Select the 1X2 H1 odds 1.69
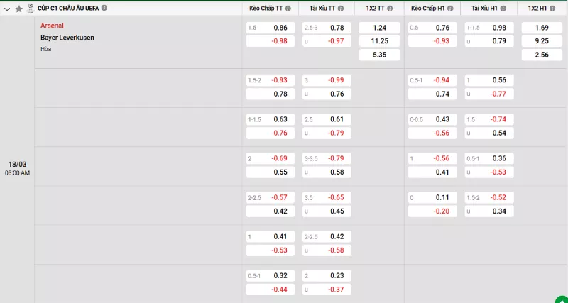Viewport: 568px width, 303px height. (x=542, y=28)
